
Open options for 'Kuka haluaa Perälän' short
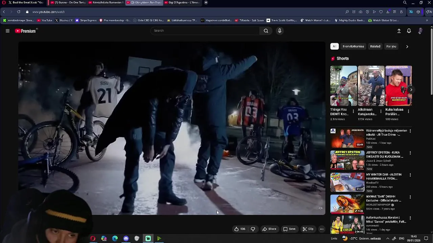[408, 111]
